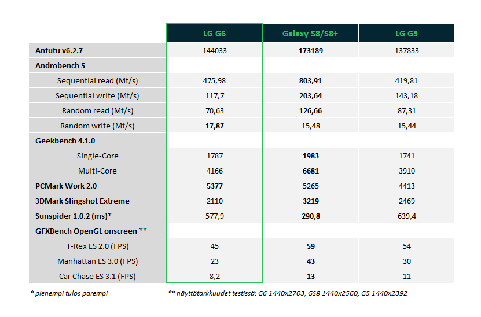Click the footnote about näyttötarkkuudet testissä
This screenshot has width=481, height=317.
[288, 293]
